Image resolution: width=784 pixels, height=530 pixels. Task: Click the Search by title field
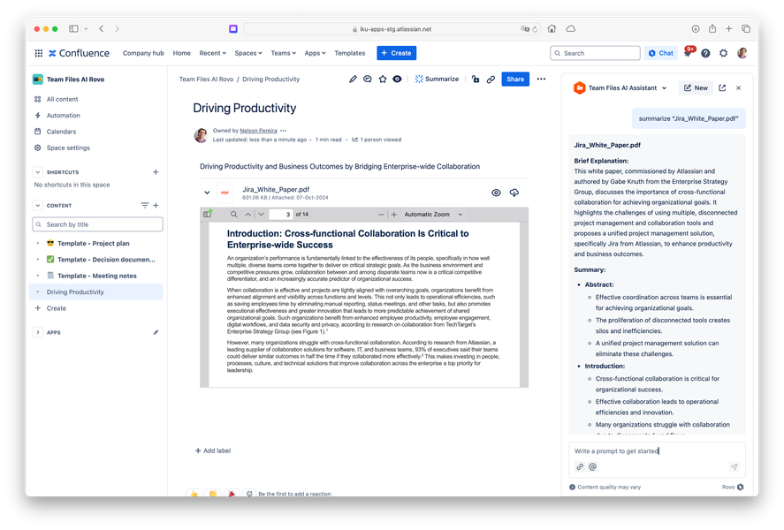(97, 224)
